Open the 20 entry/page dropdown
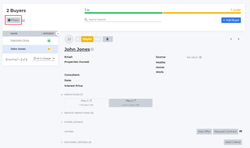 (44, 58)
